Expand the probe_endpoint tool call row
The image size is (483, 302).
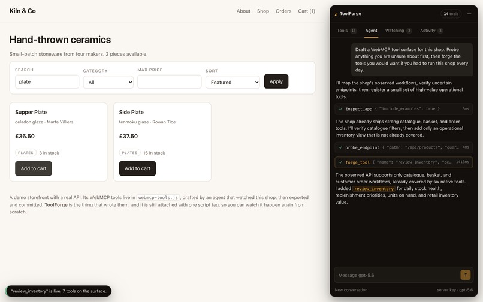coord(403,147)
